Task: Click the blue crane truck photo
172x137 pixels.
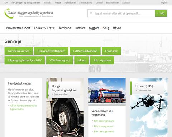Action: 107,92
